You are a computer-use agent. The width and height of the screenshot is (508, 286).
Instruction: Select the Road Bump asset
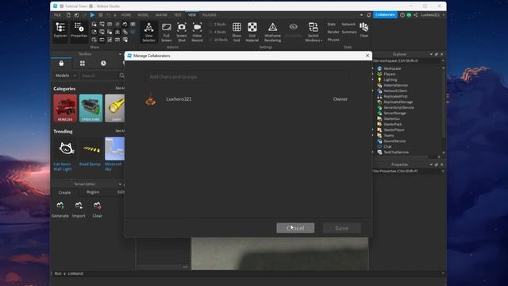[90, 152]
